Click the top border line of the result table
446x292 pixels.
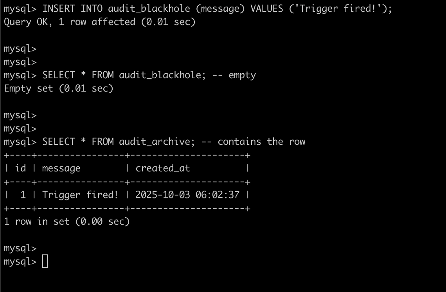[x=127, y=155]
